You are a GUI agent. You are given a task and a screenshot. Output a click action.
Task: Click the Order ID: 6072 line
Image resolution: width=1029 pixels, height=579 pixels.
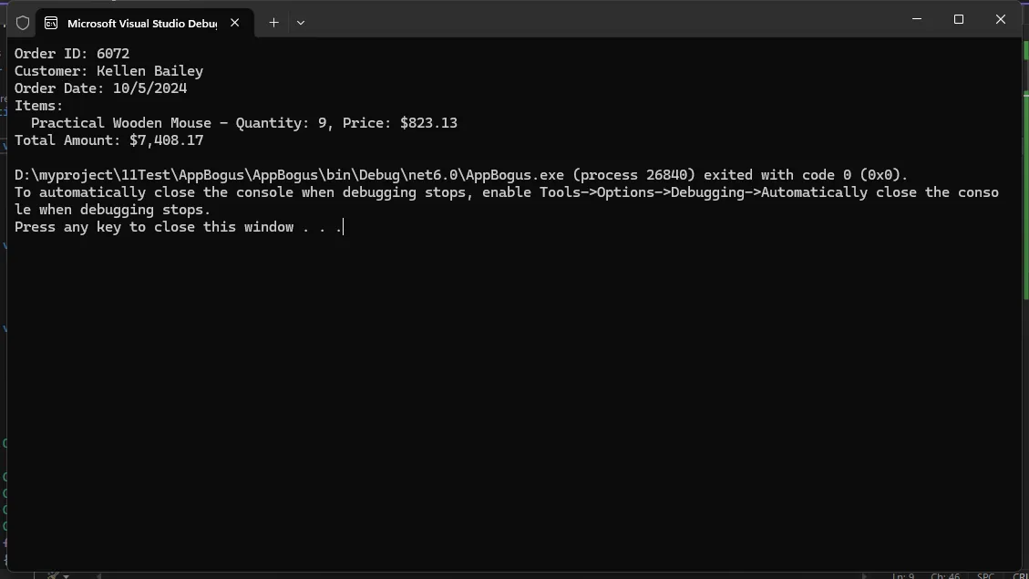pyautogui.click(x=72, y=54)
